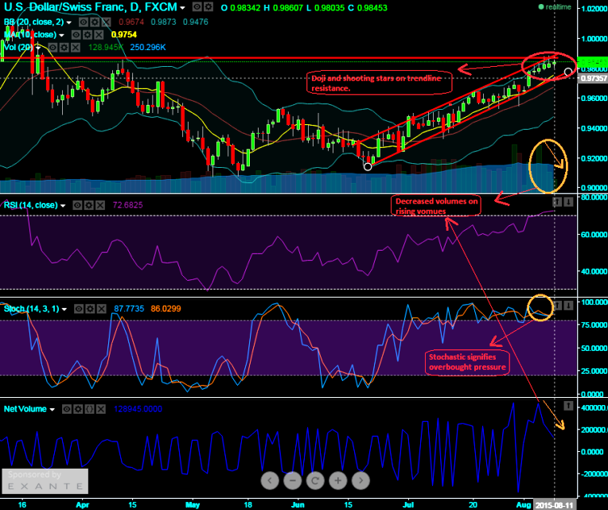Expand the Net Volume dropdown arrow

point(52,410)
